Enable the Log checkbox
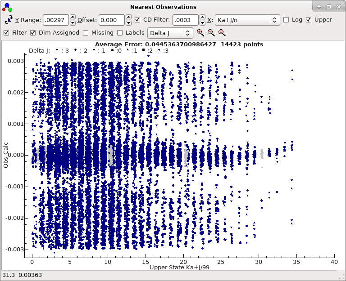Screen dimensions: 346x281 point(286,20)
